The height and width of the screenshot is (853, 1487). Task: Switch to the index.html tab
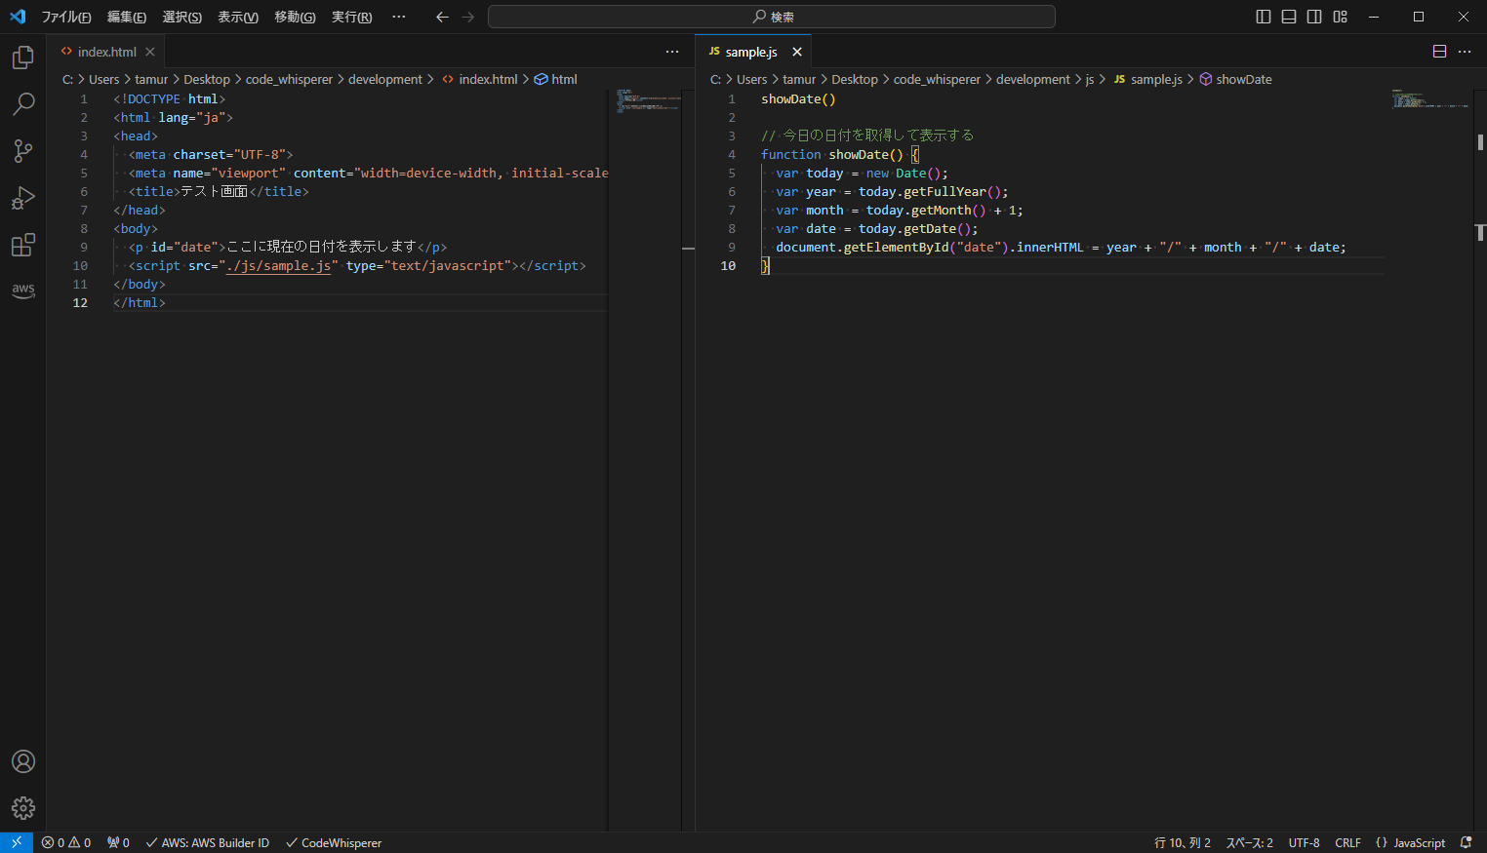(106, 52)
